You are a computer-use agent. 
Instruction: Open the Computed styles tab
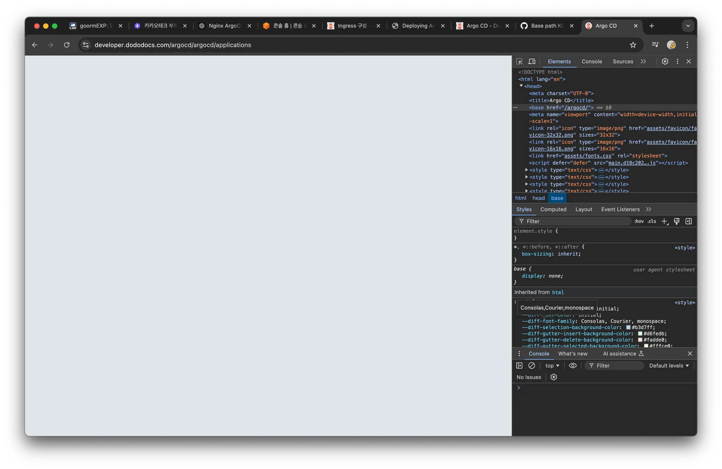(553, 209)
